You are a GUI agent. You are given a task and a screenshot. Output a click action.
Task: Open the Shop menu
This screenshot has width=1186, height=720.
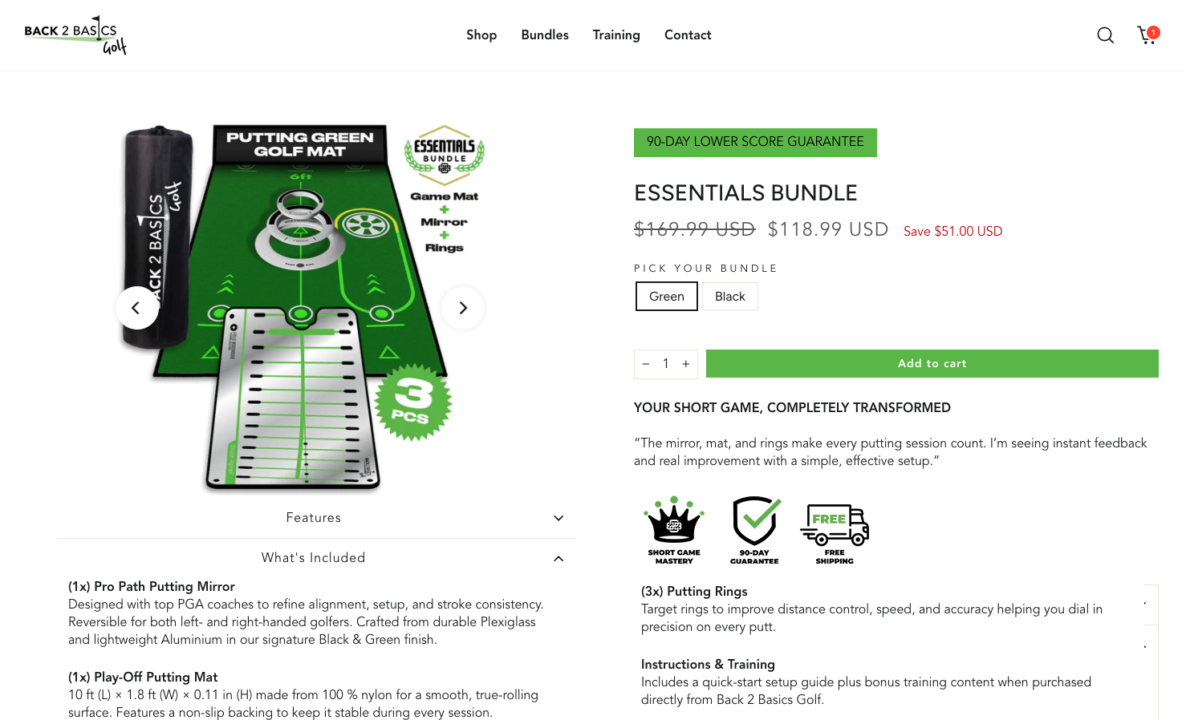point(481,35)
